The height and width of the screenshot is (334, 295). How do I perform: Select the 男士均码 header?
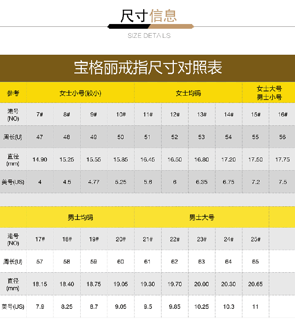tap(80, 217)
